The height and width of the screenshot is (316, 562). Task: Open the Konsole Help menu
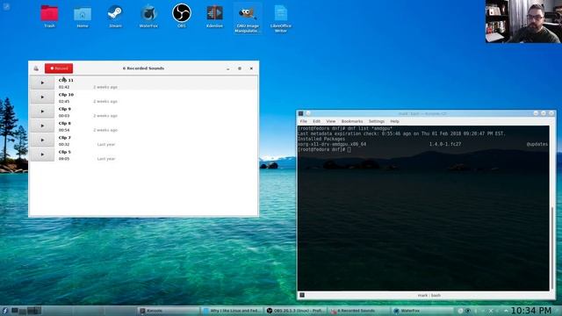394,121
